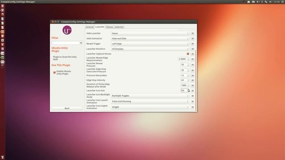Click the Launcher Edge Stop Overcome Pressure value
The height and width of the screenshot is (160, 285).
click(x=184, y=70)
